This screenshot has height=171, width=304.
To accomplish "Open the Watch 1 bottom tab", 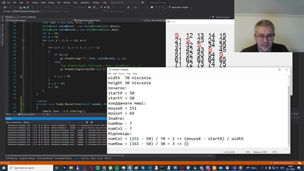I will tap(108, 158).
